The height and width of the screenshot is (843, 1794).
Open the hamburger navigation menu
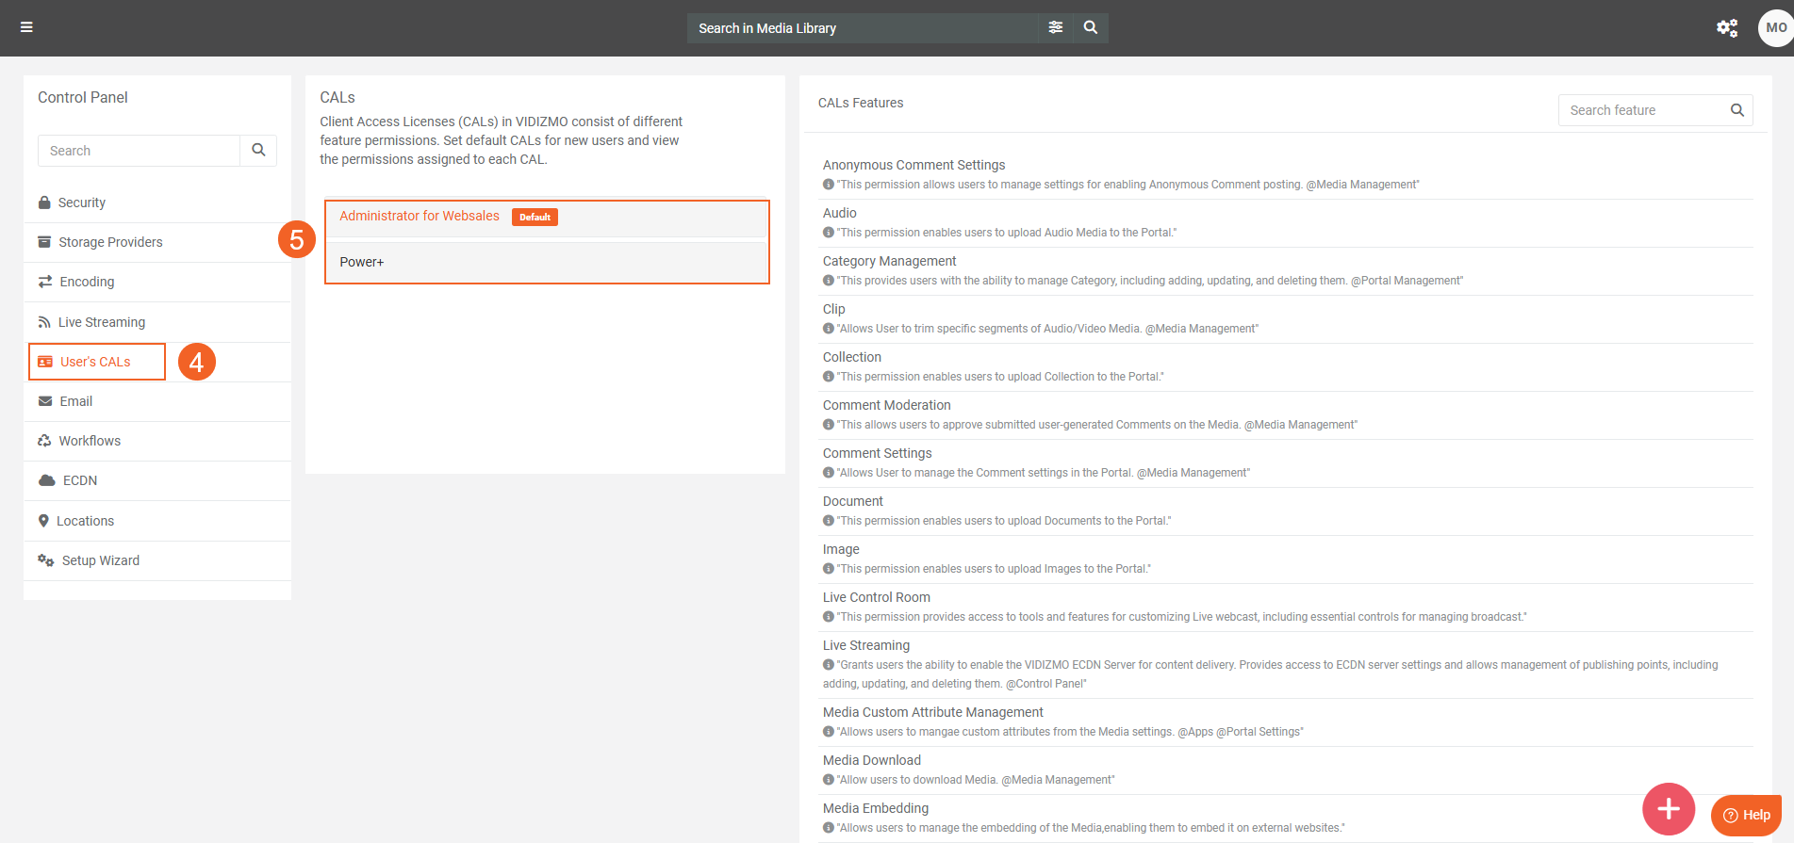26,27
